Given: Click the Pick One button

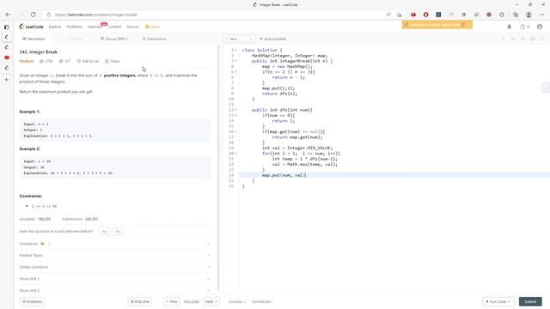Looking at the screenshot, I should 140,301.
